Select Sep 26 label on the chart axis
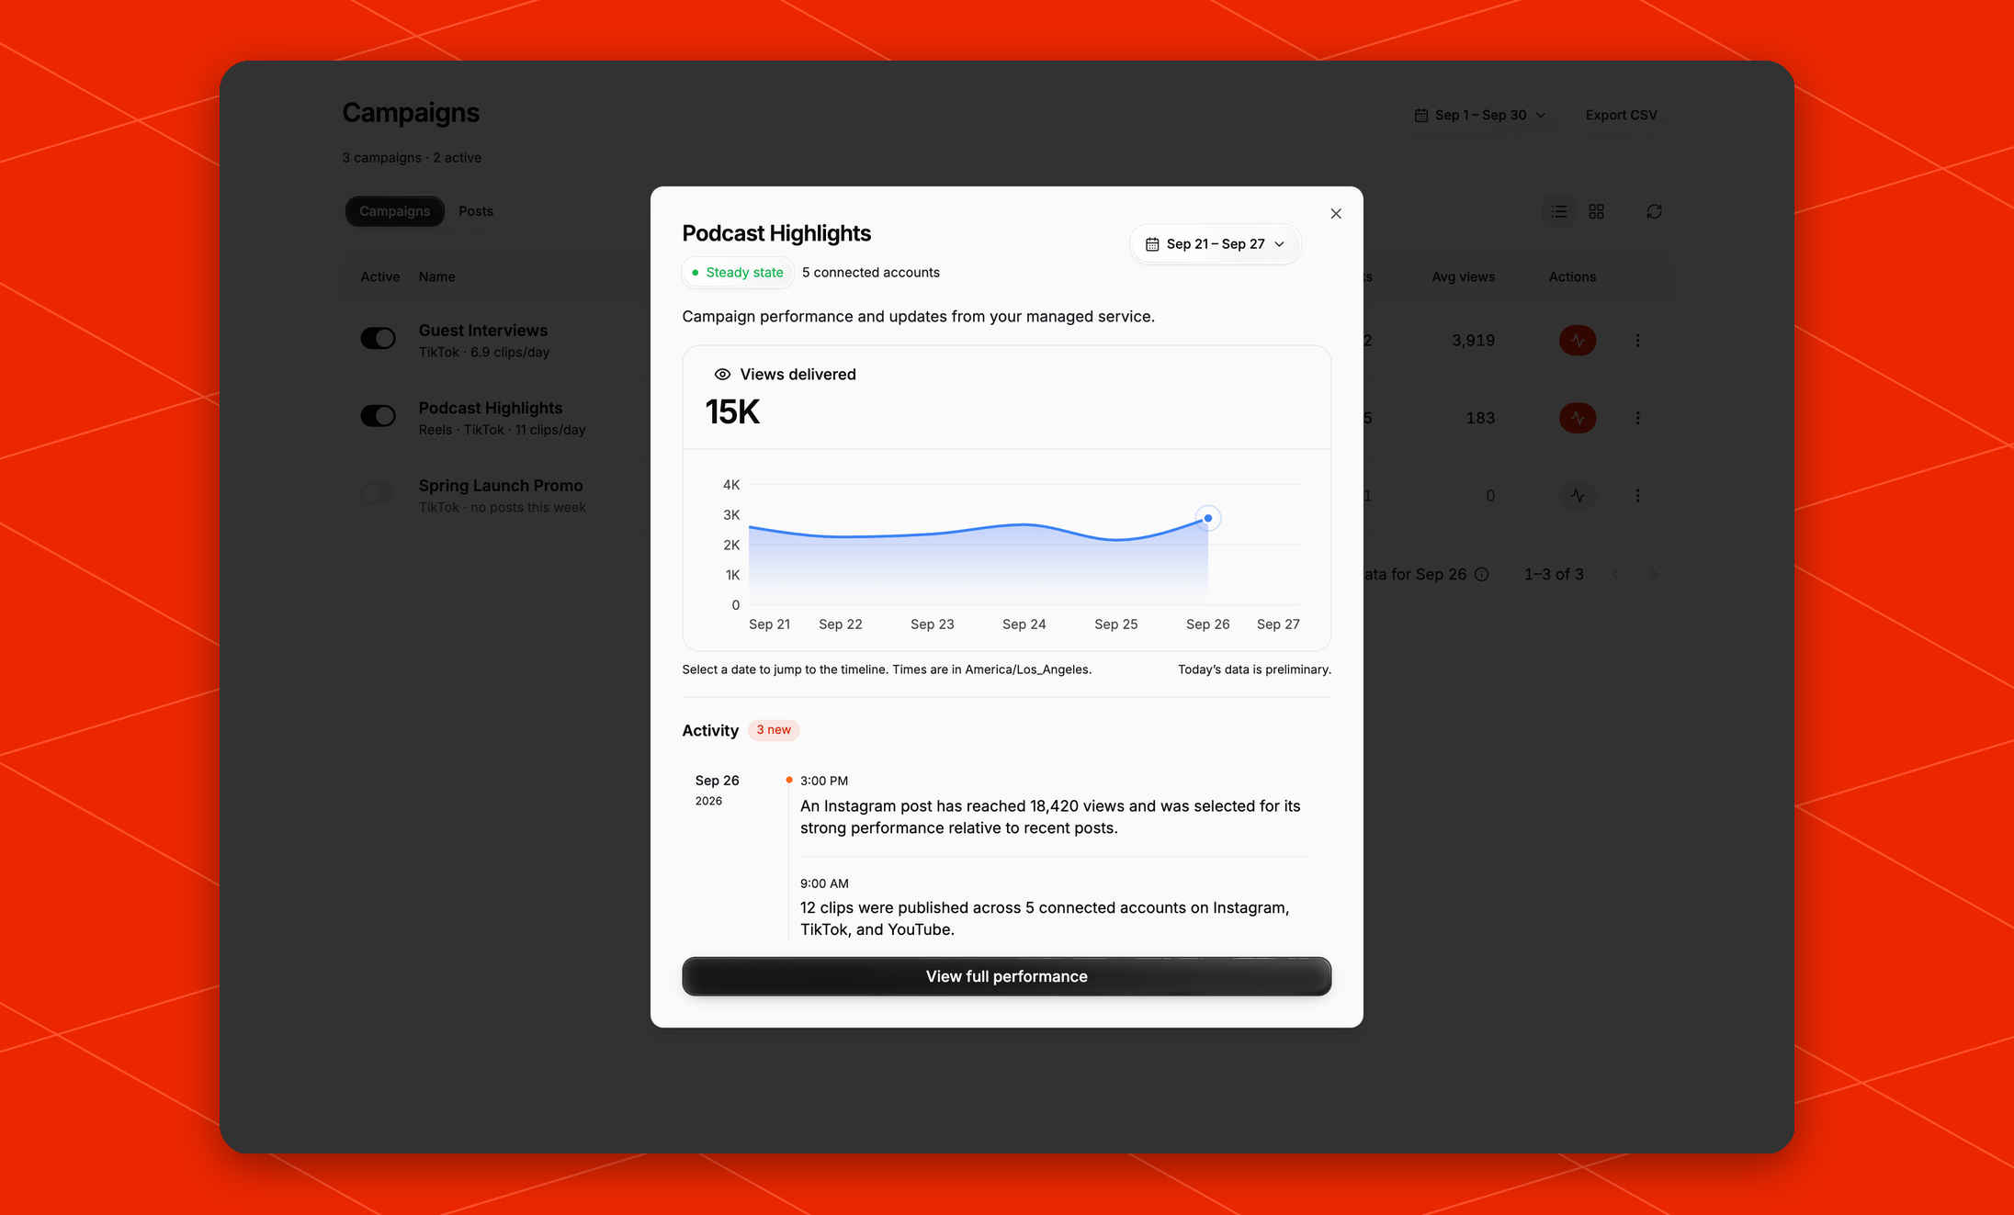The image size is (2014, 1215). coord(1207,624)
